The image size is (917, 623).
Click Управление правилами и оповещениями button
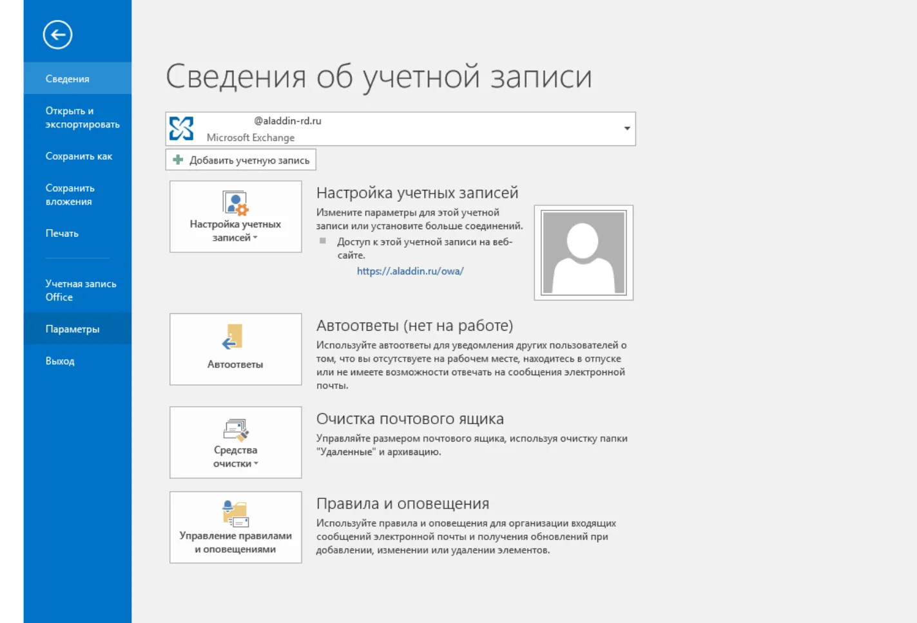(x=236, y=528)
